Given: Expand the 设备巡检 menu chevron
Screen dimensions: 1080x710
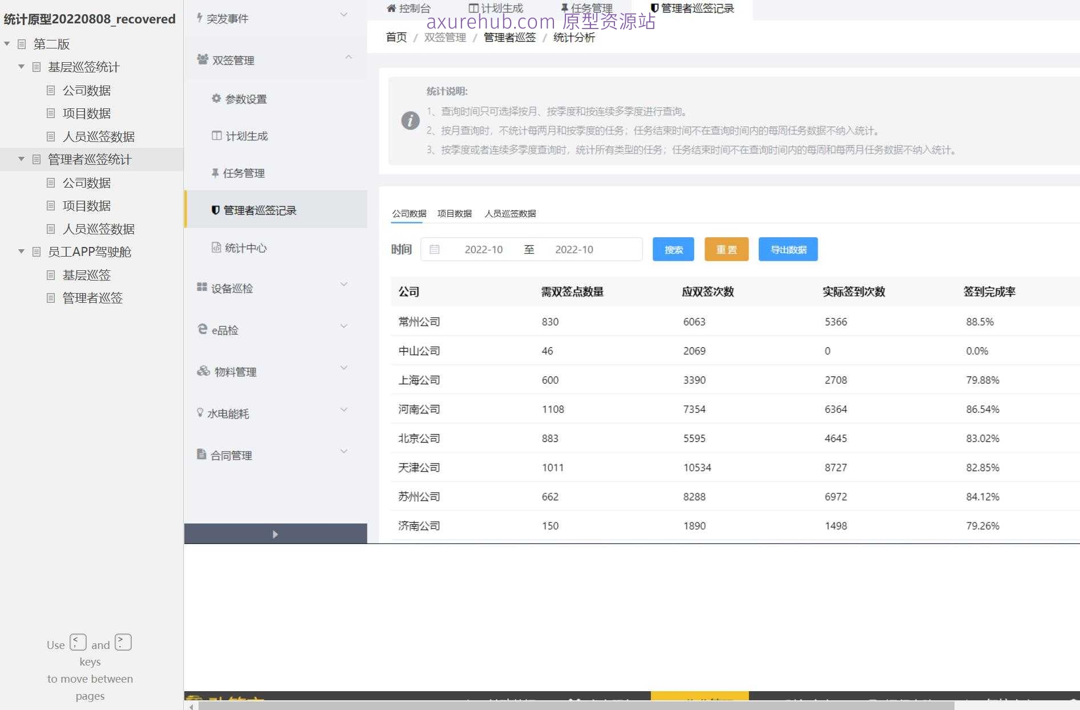Looking at the screenshot, I should click(x=344, y=284).
